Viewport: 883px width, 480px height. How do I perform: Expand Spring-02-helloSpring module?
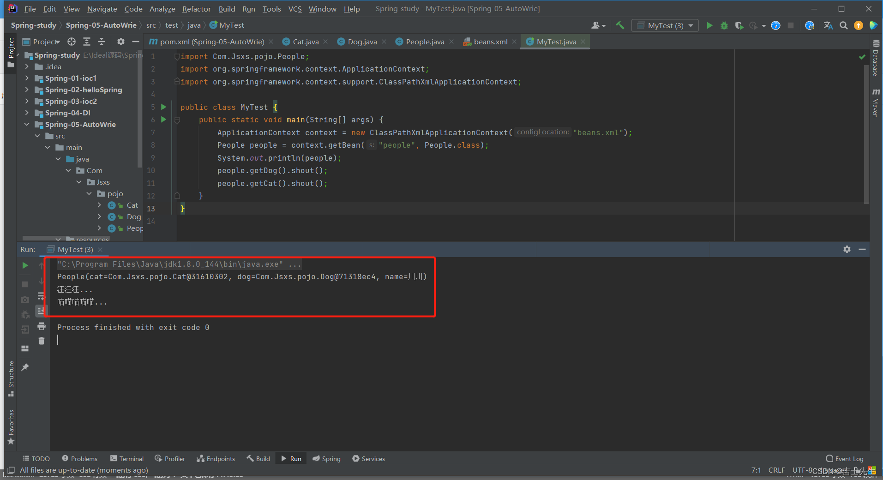27,90
